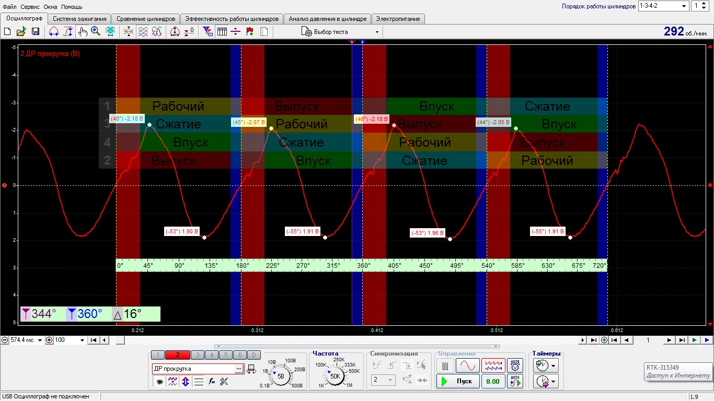The image size is (714, 401).
Task: Toggle channel 6 button
Action: coord(239,355)
